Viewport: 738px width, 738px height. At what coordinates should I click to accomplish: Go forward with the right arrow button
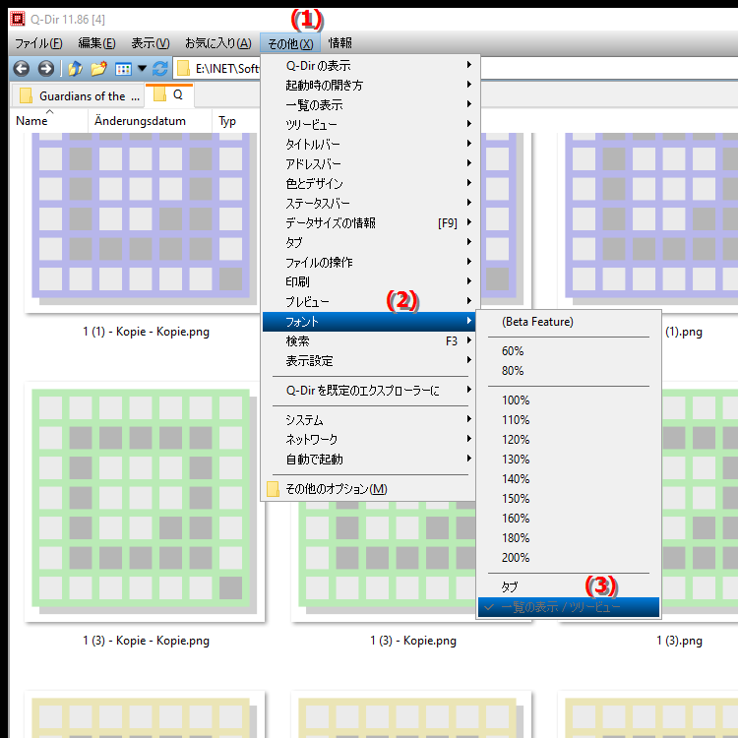[x=45, y=69]
